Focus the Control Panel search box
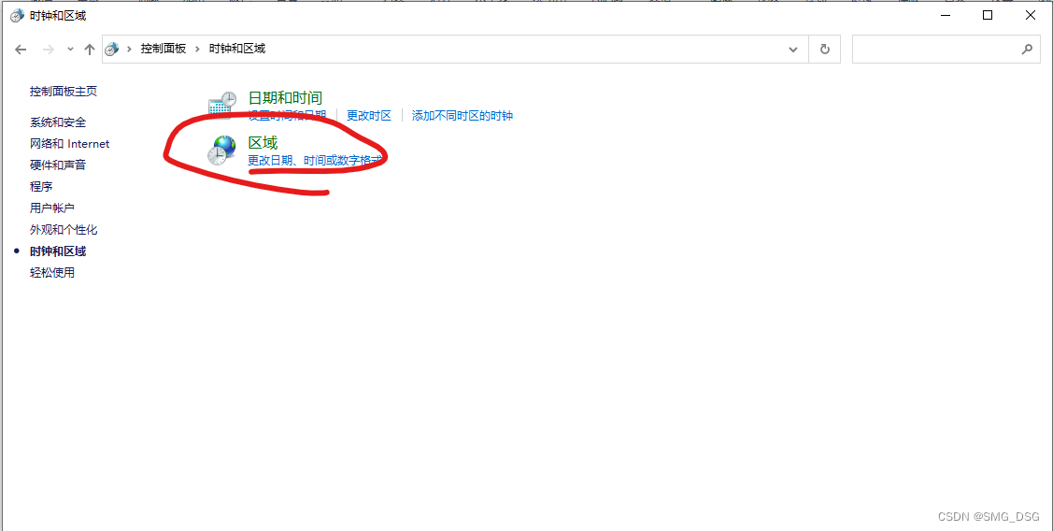 point(946,49)
